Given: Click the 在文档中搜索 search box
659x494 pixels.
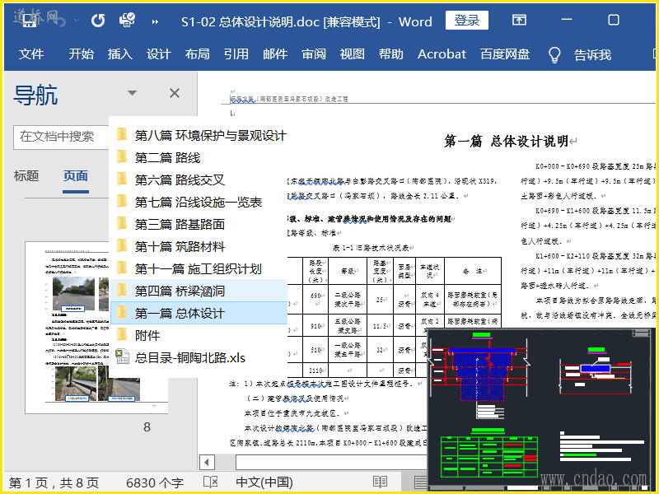Looking at the screenshot, I should pos(61,137).
